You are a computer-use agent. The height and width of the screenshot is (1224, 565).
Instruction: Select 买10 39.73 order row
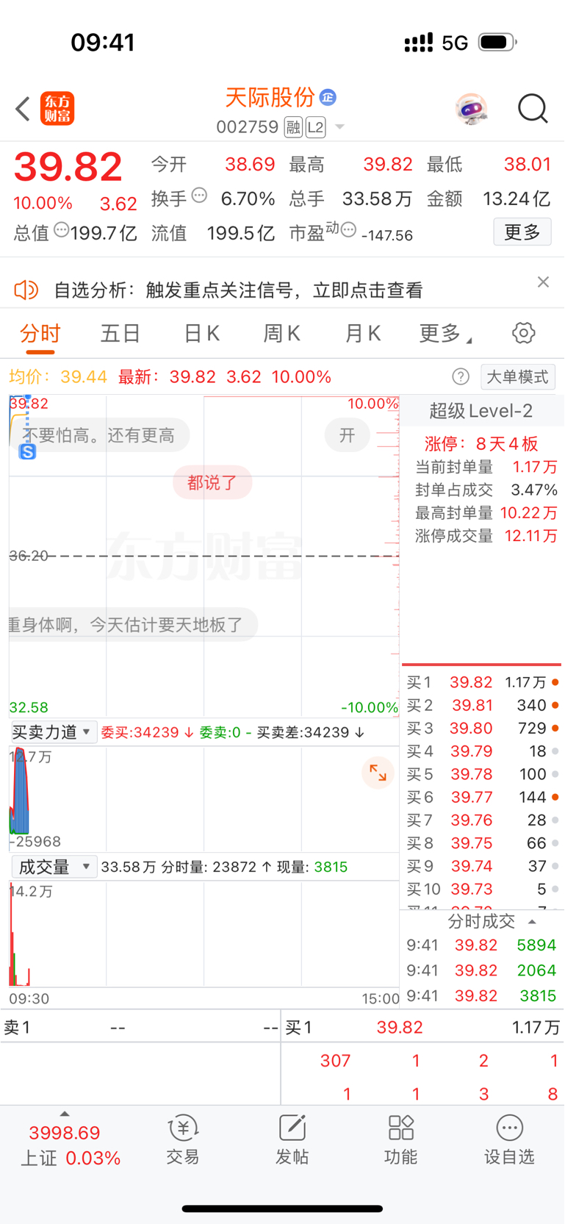point(482,889)
